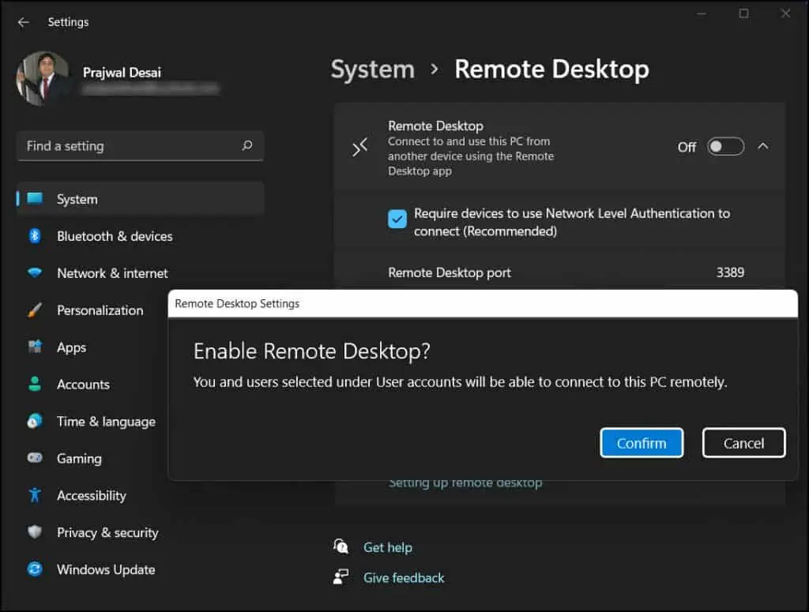The width and height of the screenshot is (809, 612).
Task: Click the Prajwal Desai account name
Action: [x=122, y=73]
